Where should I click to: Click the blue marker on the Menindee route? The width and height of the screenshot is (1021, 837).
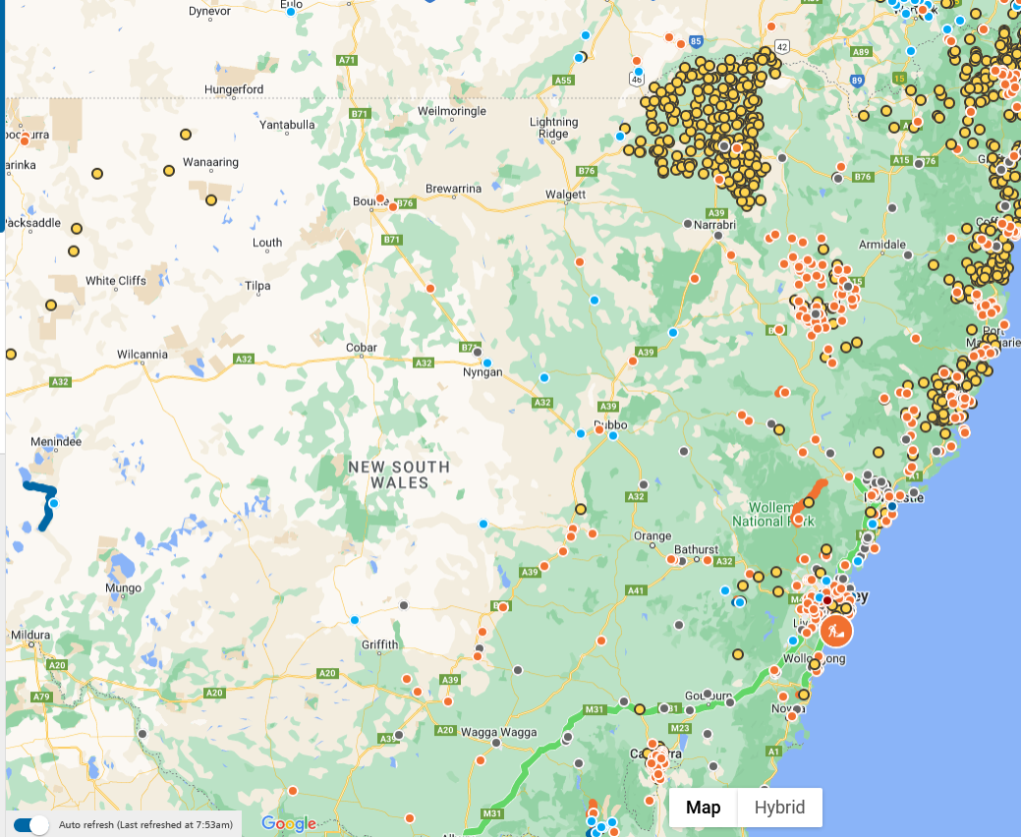coord(54,503)
